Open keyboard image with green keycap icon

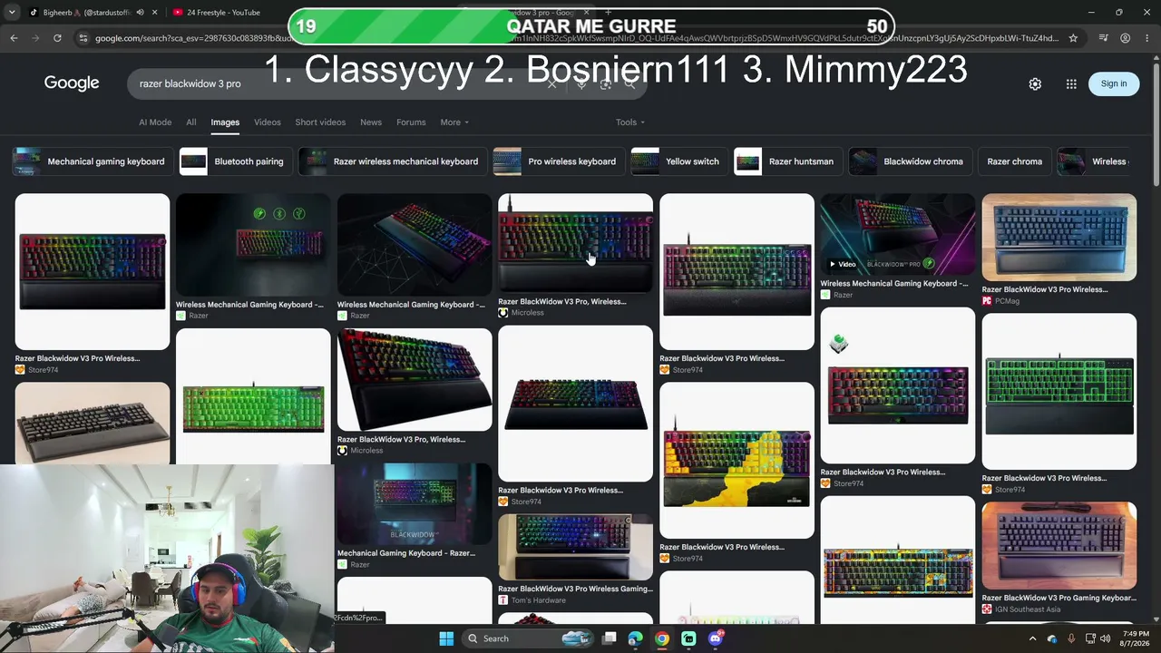click(x=897, y=386)
